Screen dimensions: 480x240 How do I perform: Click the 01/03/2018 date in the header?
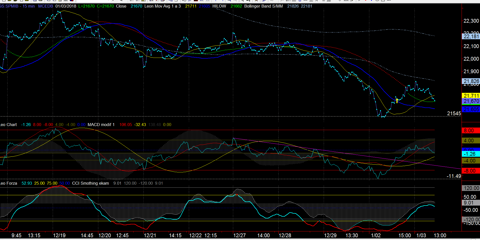pyautogui.click(x=66, y=6)
